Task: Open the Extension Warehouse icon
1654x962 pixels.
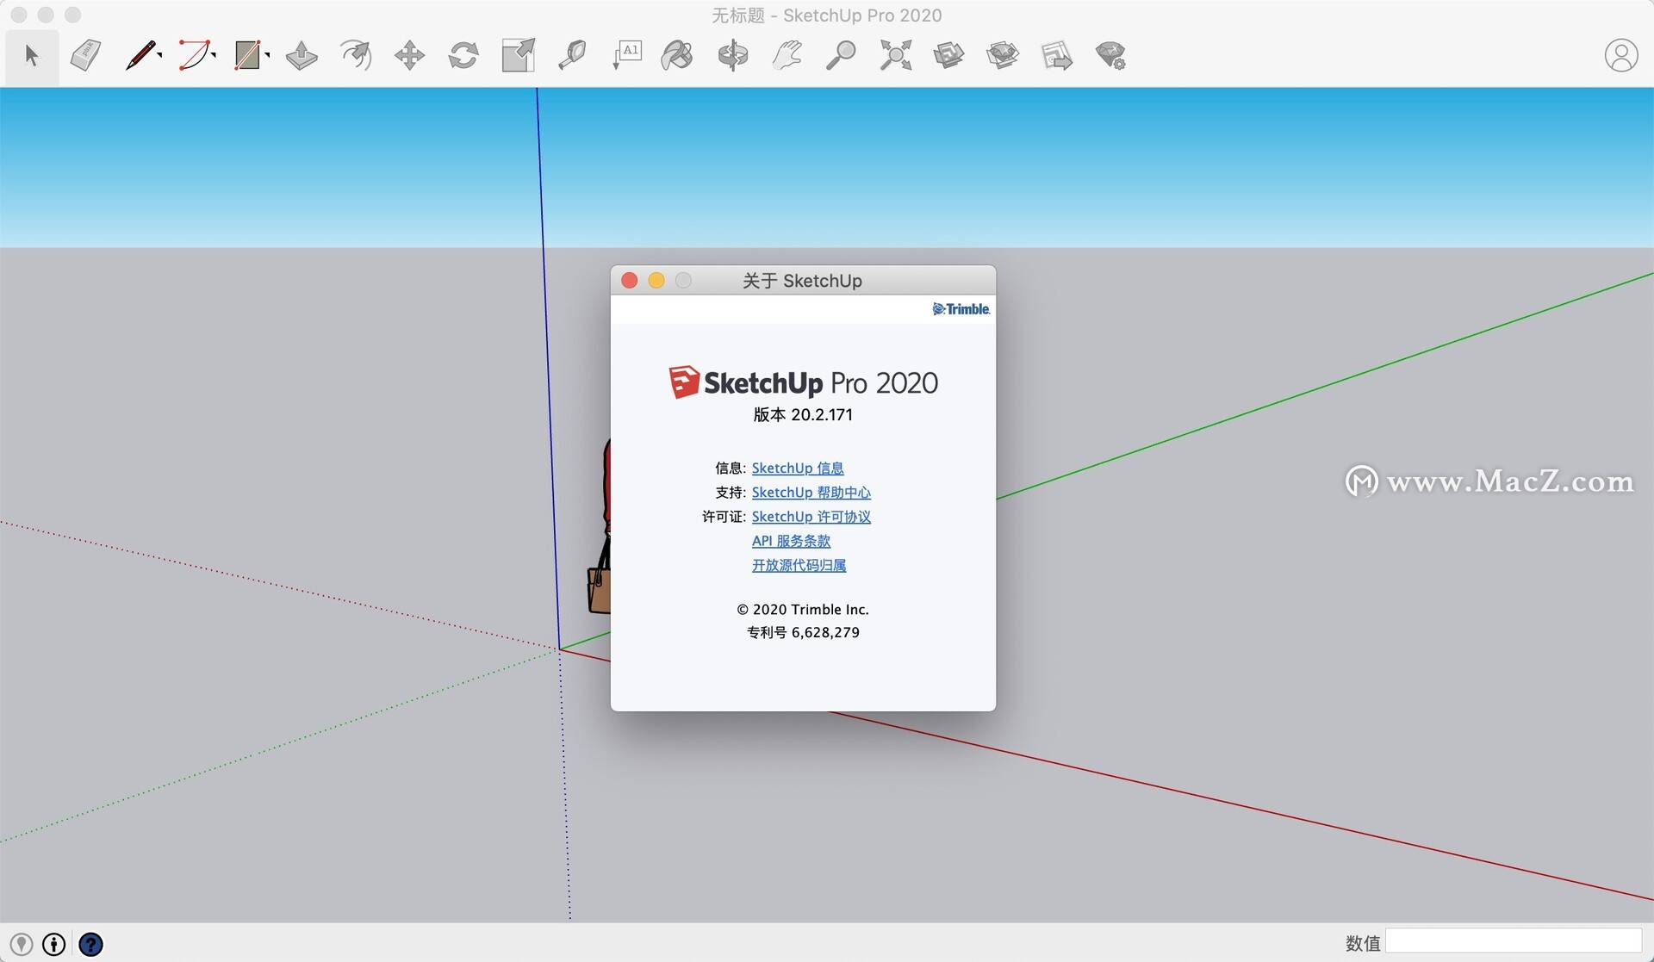Action: pos(1003,56)
